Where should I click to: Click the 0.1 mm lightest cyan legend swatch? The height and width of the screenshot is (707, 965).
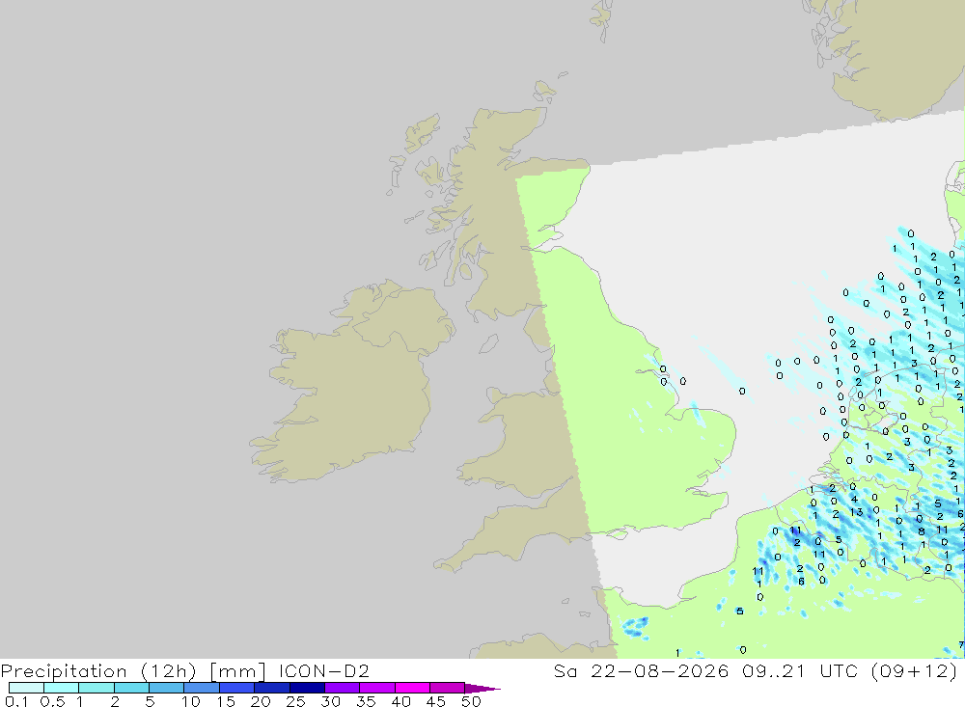pyautogui.click(x=26, y=688)
